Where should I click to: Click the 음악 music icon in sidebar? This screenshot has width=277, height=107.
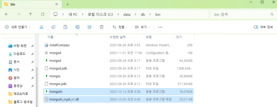click(10, 78)
